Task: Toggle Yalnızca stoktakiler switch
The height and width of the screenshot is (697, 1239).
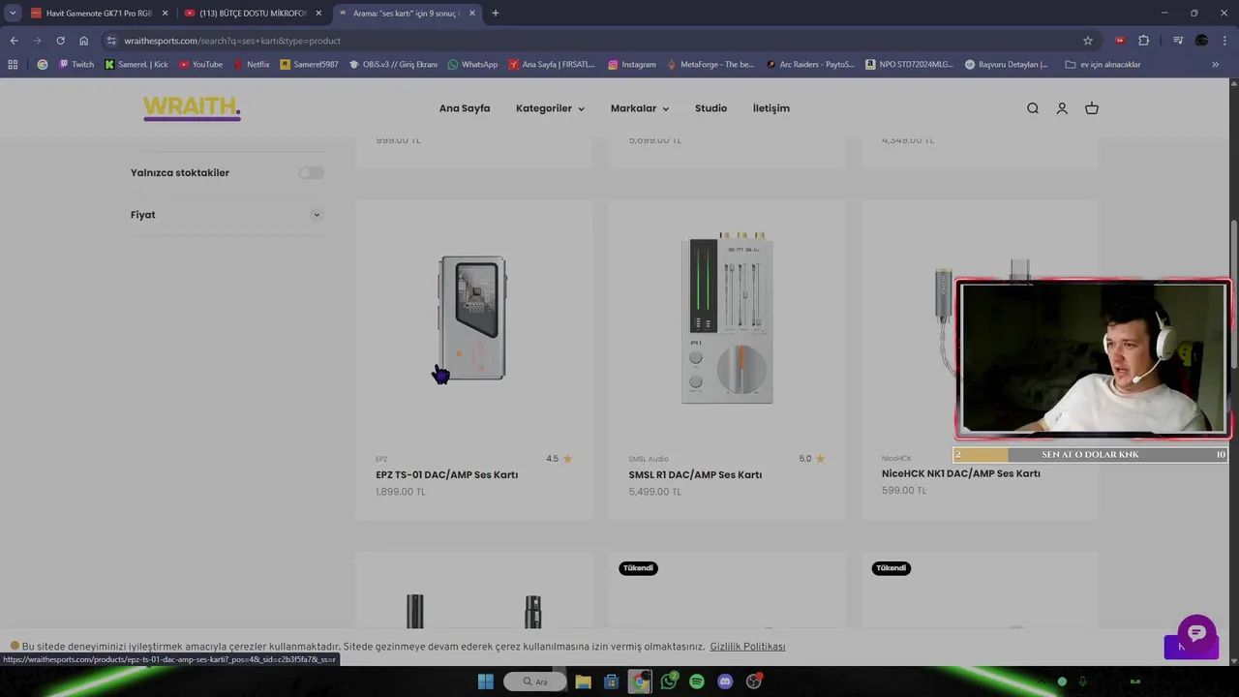Action: (x=311, y=172)
